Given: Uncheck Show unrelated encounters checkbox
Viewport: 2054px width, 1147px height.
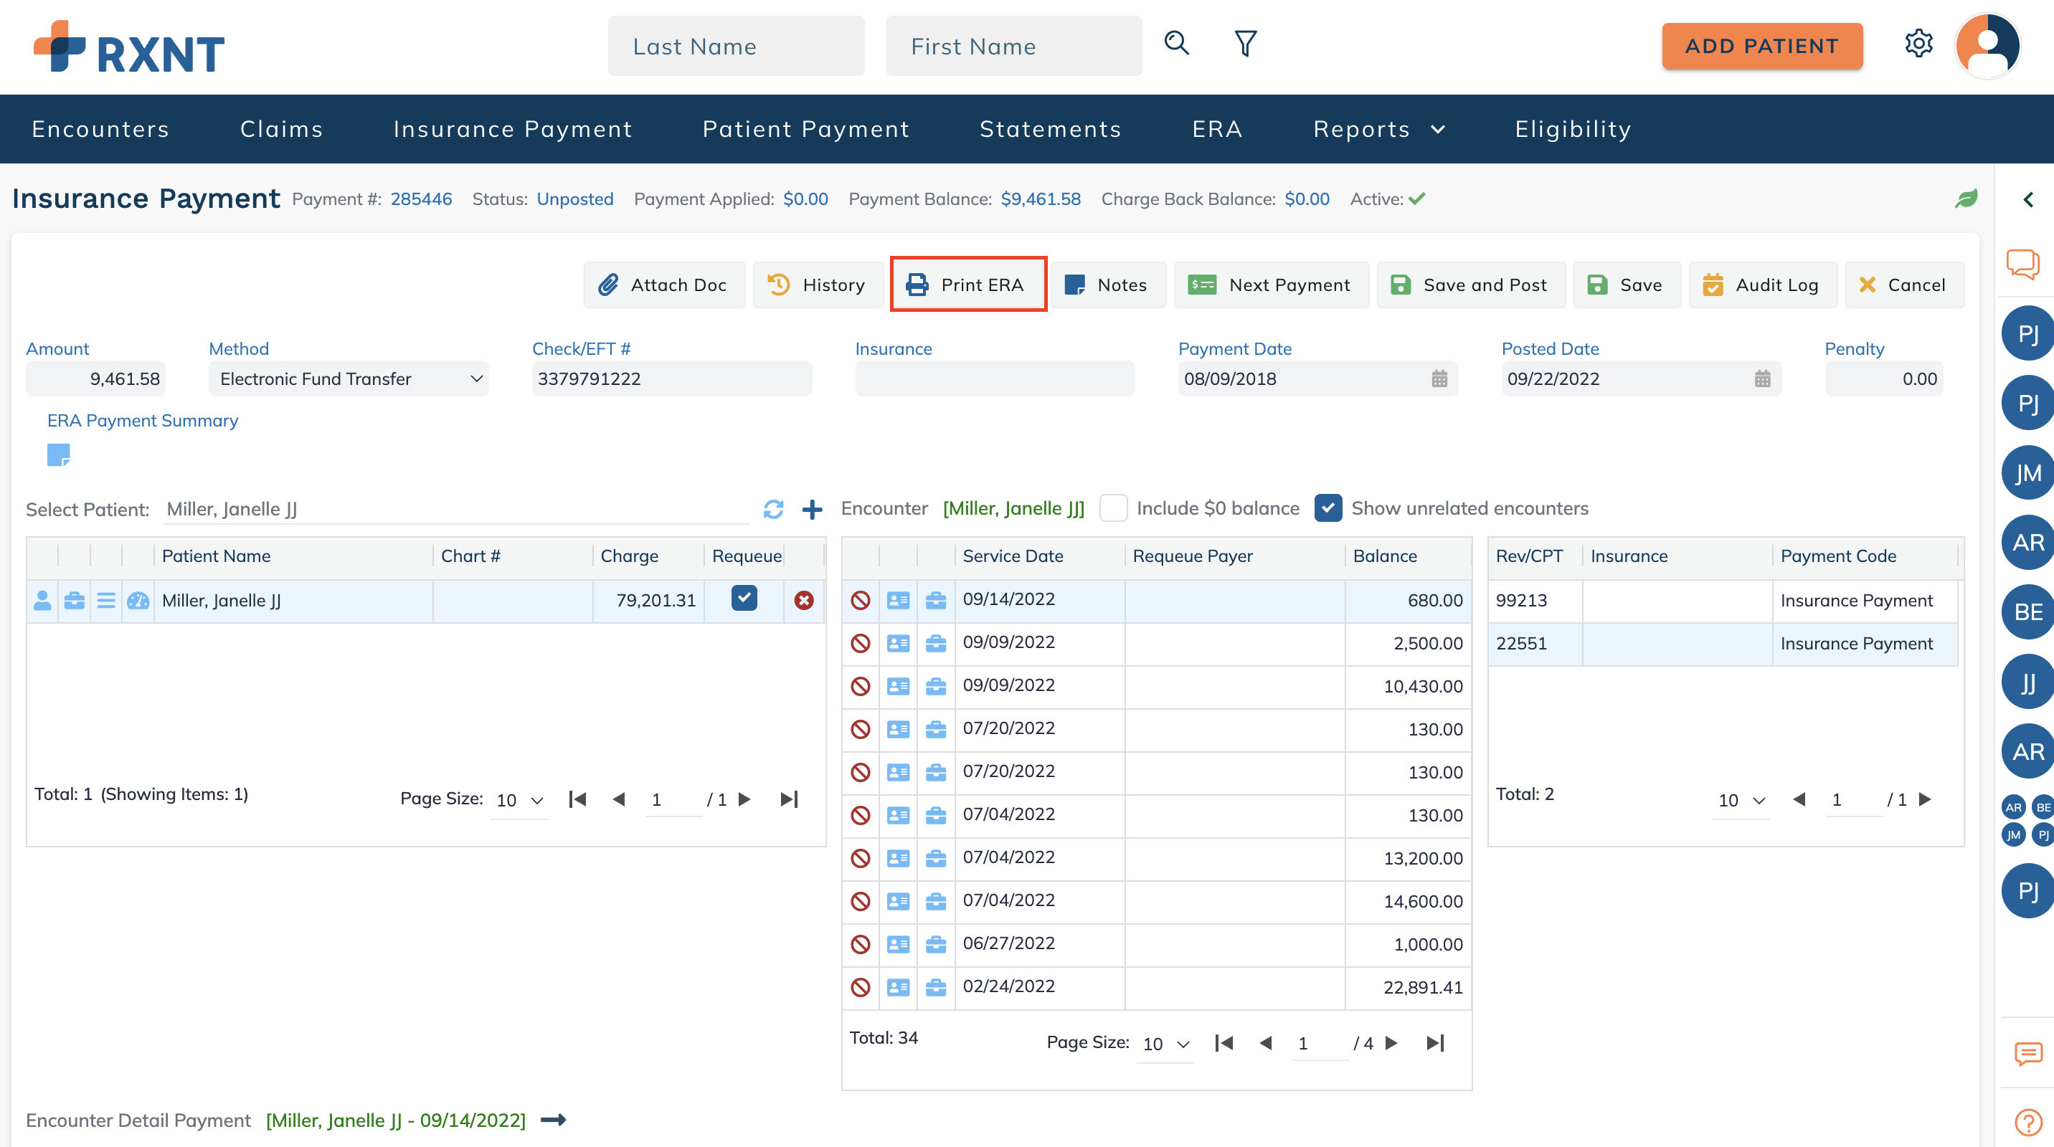Looking at the screenshot, I should click(1327, 508).
